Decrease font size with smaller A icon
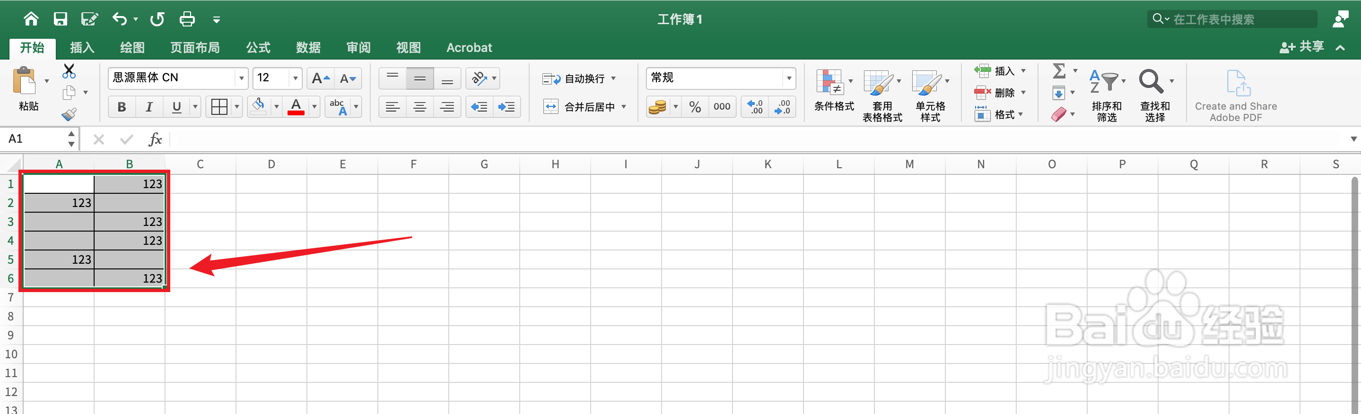Image resolution: width=1361 pixels, height=414 pixels. coord(348,78)
